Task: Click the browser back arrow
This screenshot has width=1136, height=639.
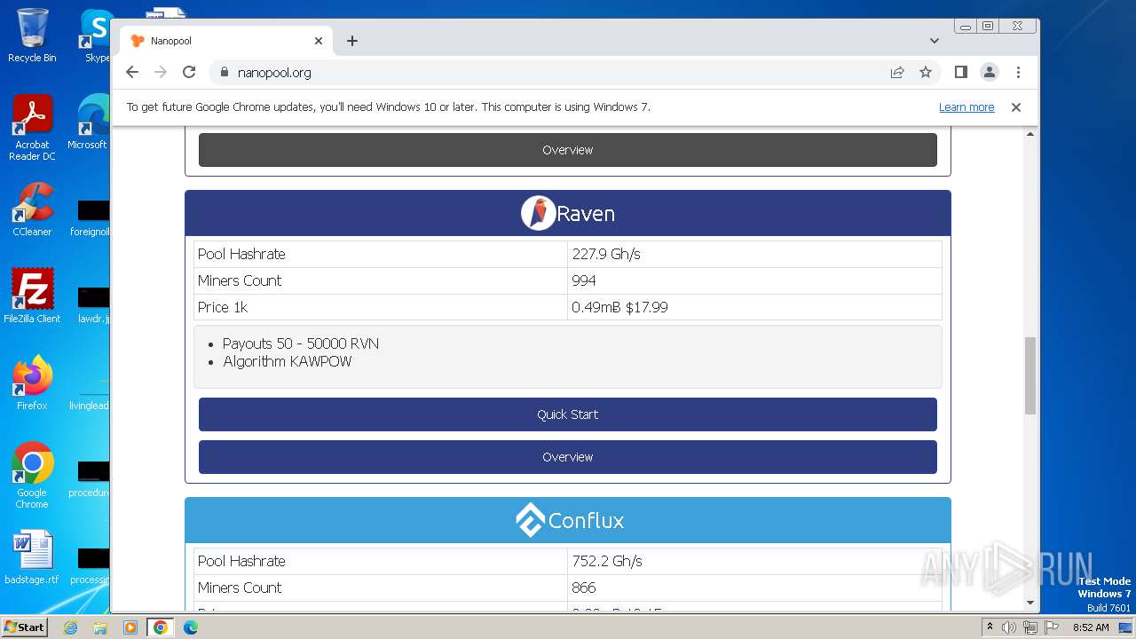Action: [x=132, y=73]
